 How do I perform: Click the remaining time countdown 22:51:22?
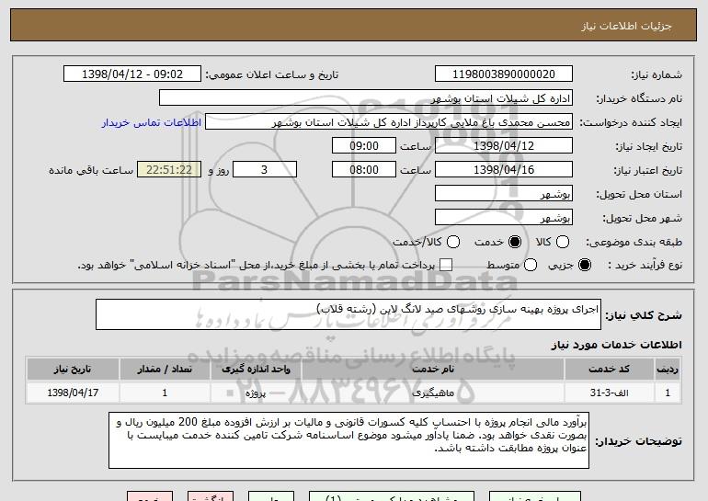pyautogui.click(x=169, y=170)
